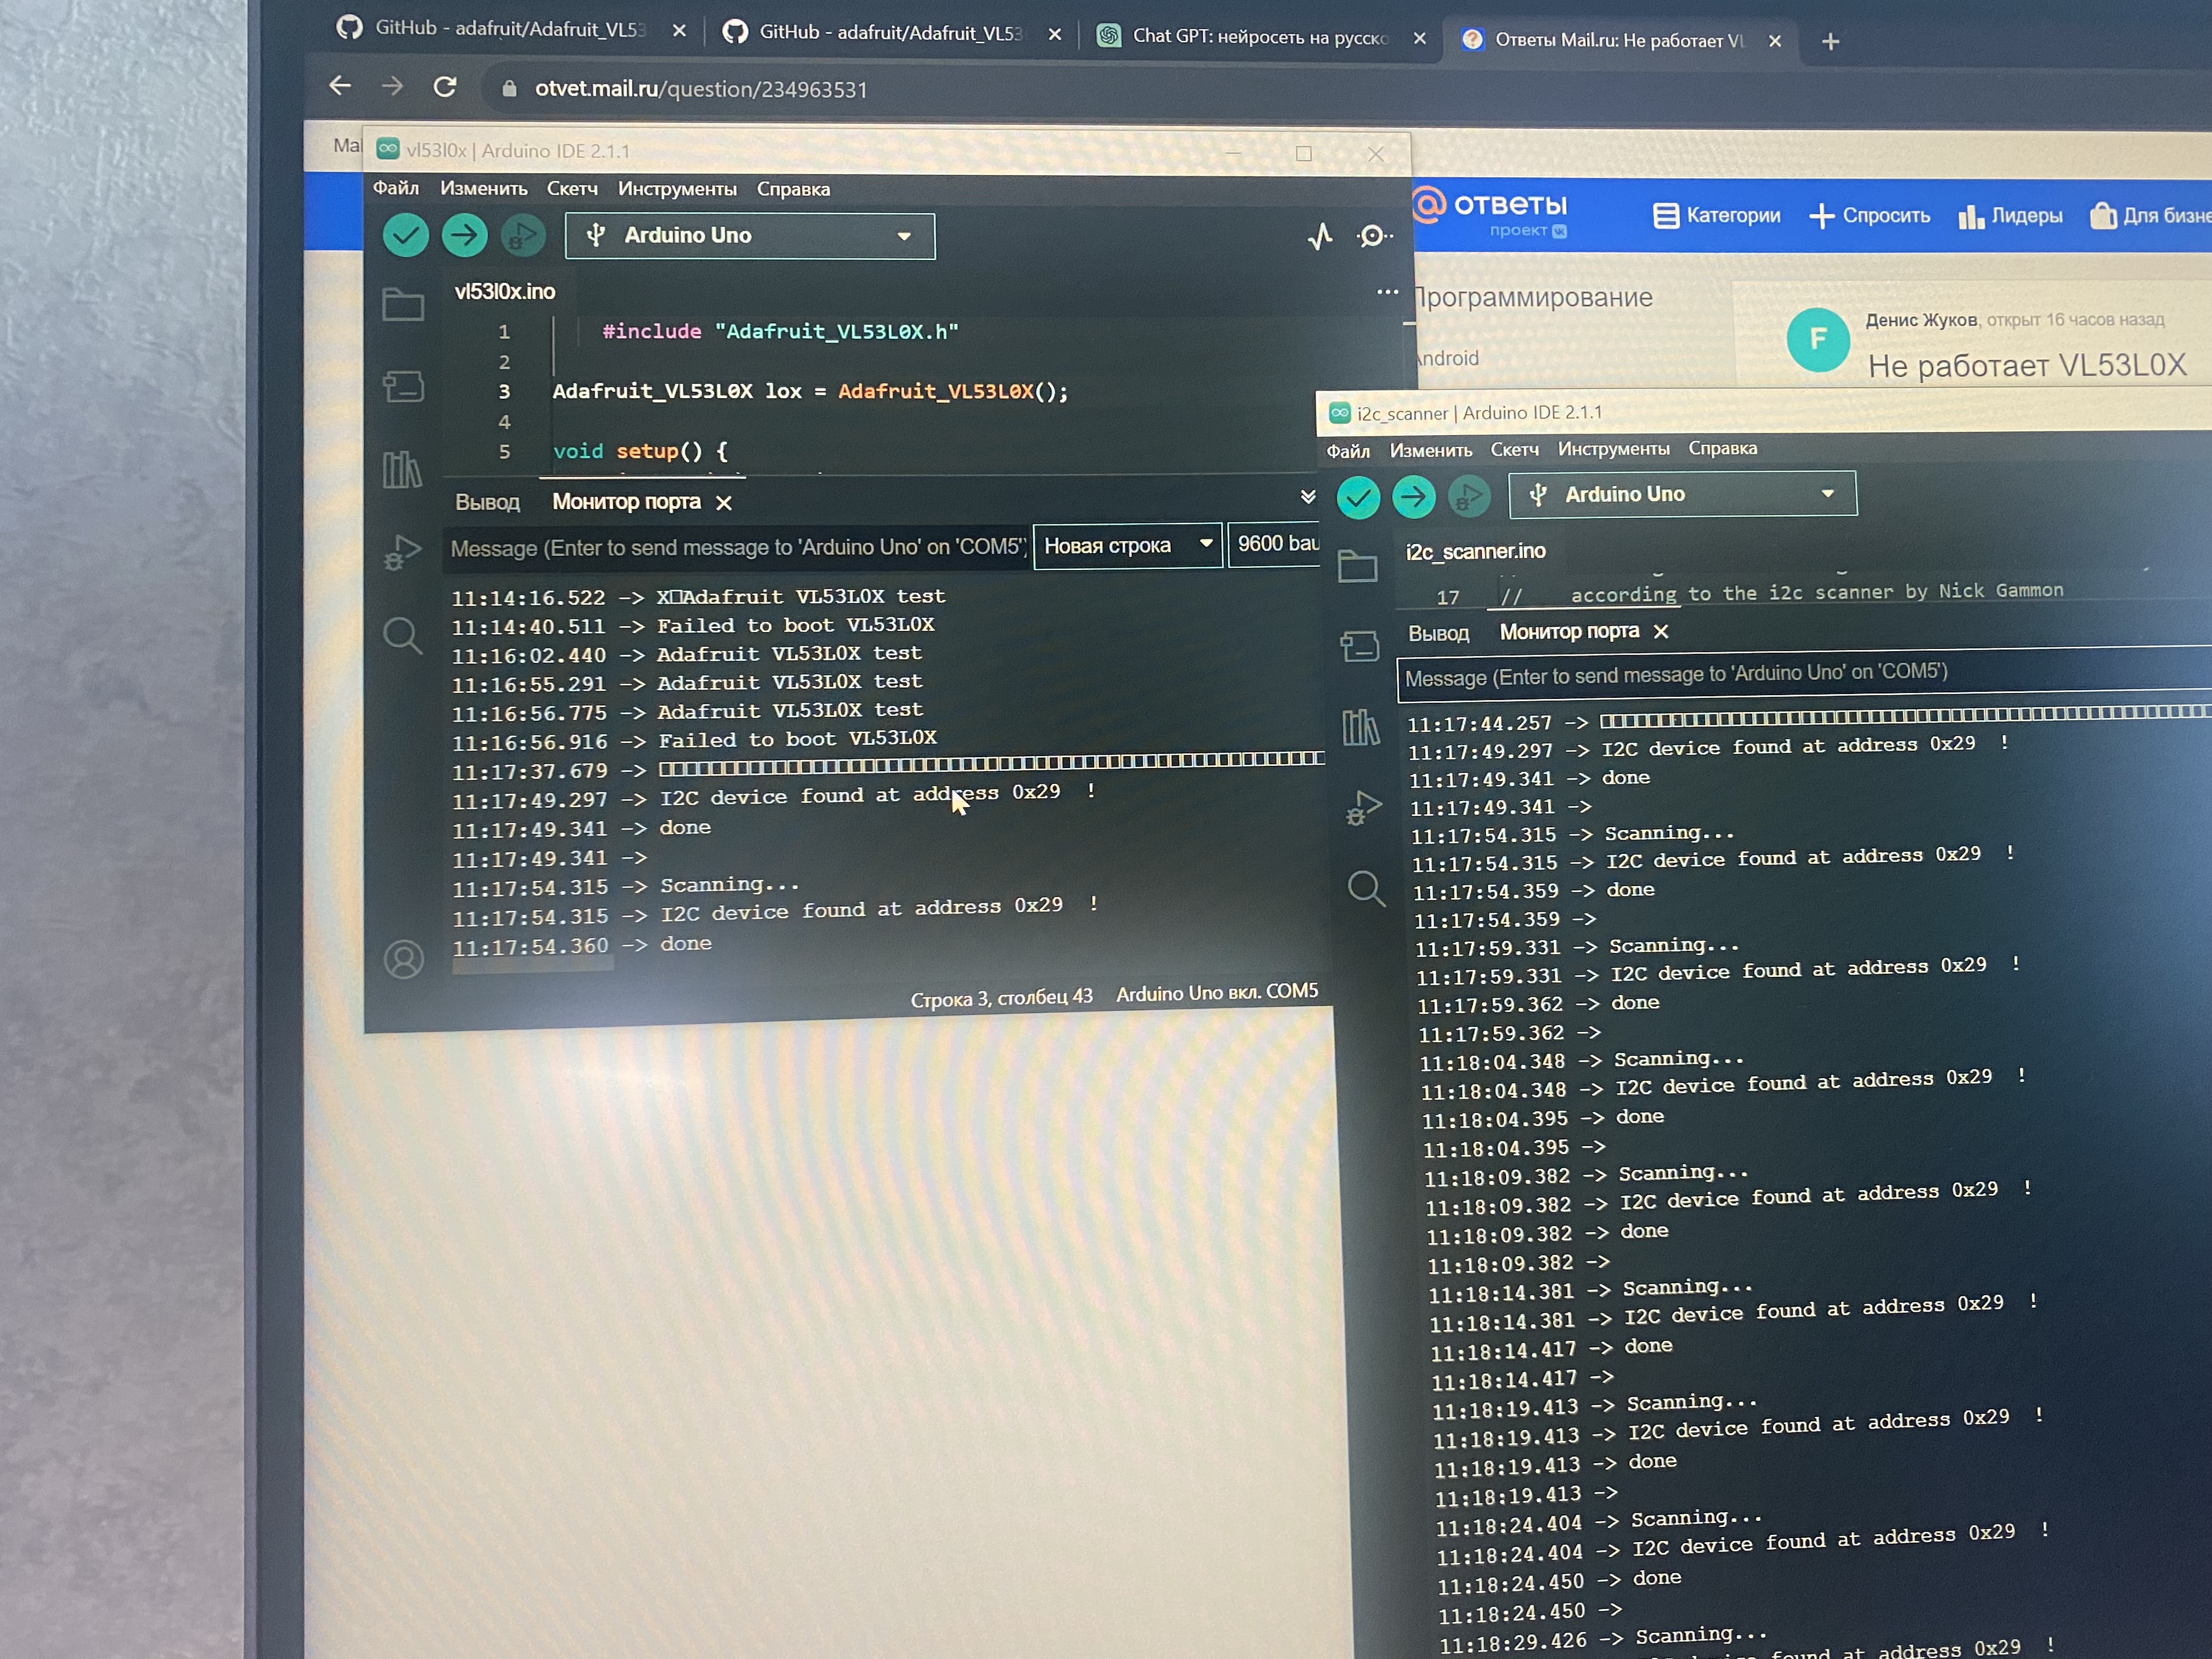The height and width of the screenshot is (1659, 2212).
Task: Open Boards Manager icon in vl53l0x sidebar
Action: (x=403, y=386)
